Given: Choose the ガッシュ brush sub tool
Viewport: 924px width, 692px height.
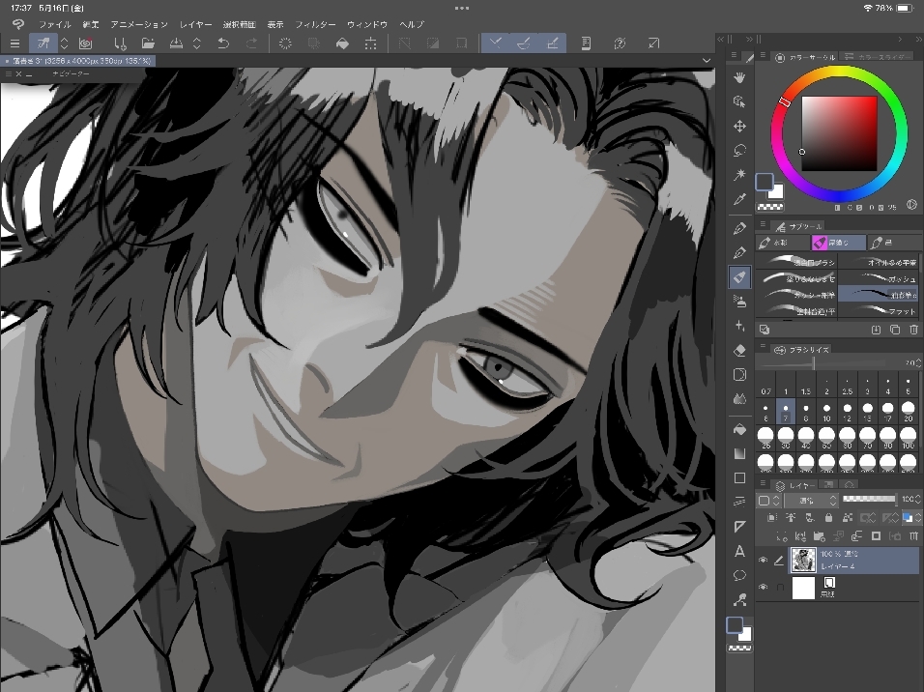Looking at the screenshot, I should point(878,276).
